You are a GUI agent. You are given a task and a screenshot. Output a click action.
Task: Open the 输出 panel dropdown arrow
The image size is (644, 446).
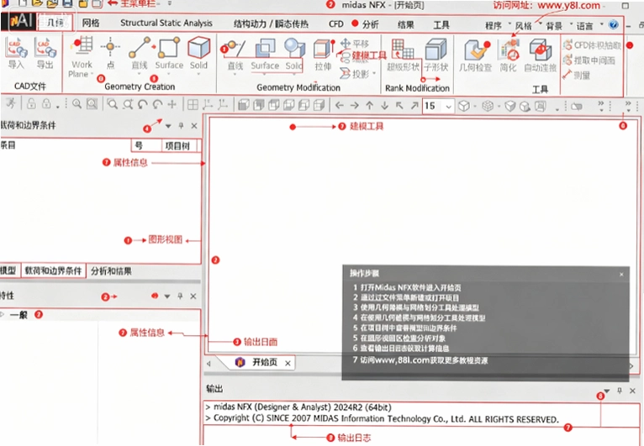point(607,391)
